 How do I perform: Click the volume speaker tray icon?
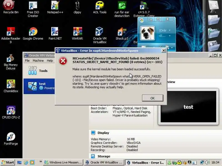(207, 162)
